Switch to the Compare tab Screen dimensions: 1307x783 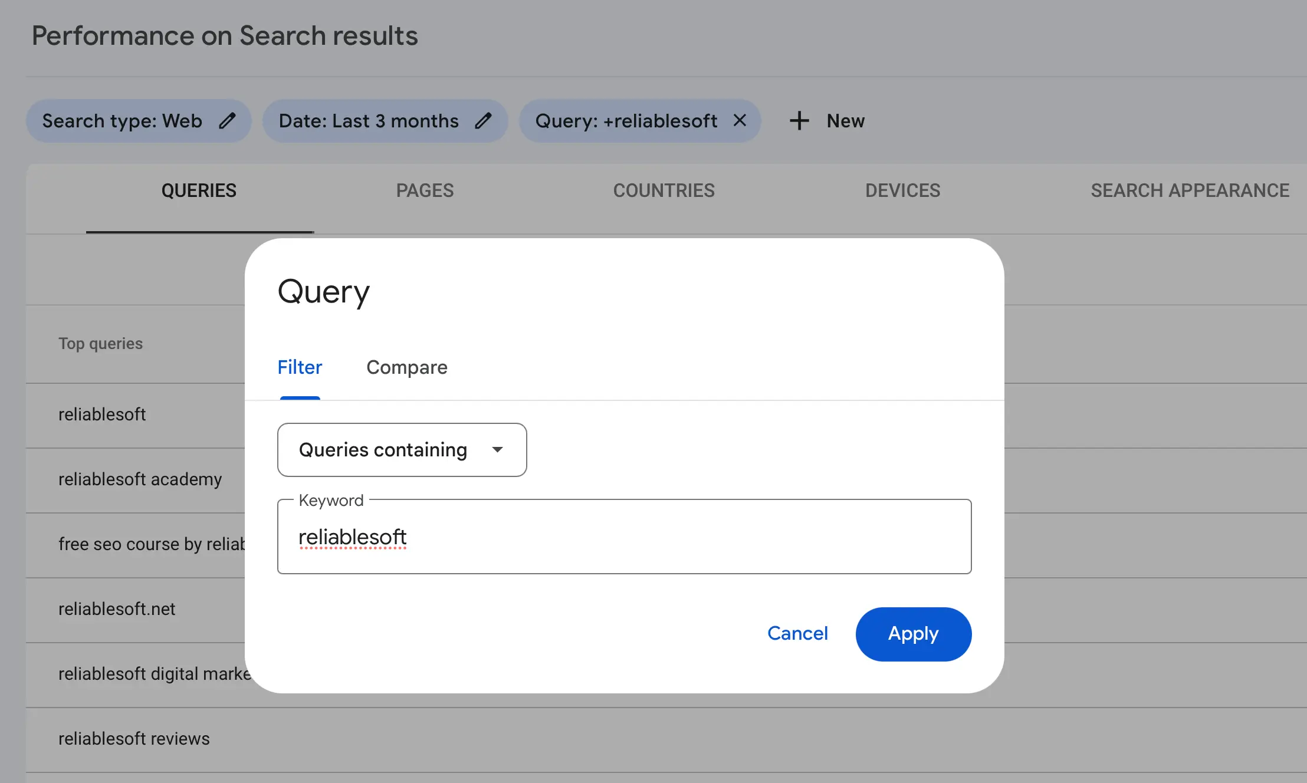click(x=406, y=367)
